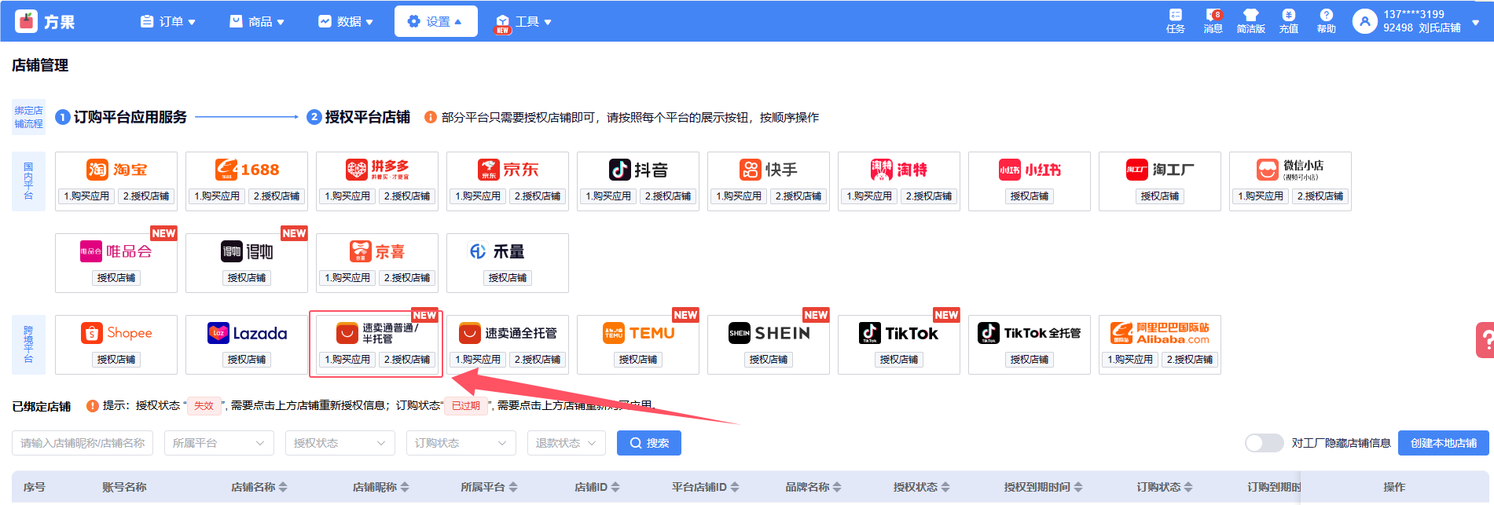The height and width of the screenshot is (505, 1494).
Task: Click 2.授权店铺 under 速卖通普通/半托管
Action: (x=407, y=360)
